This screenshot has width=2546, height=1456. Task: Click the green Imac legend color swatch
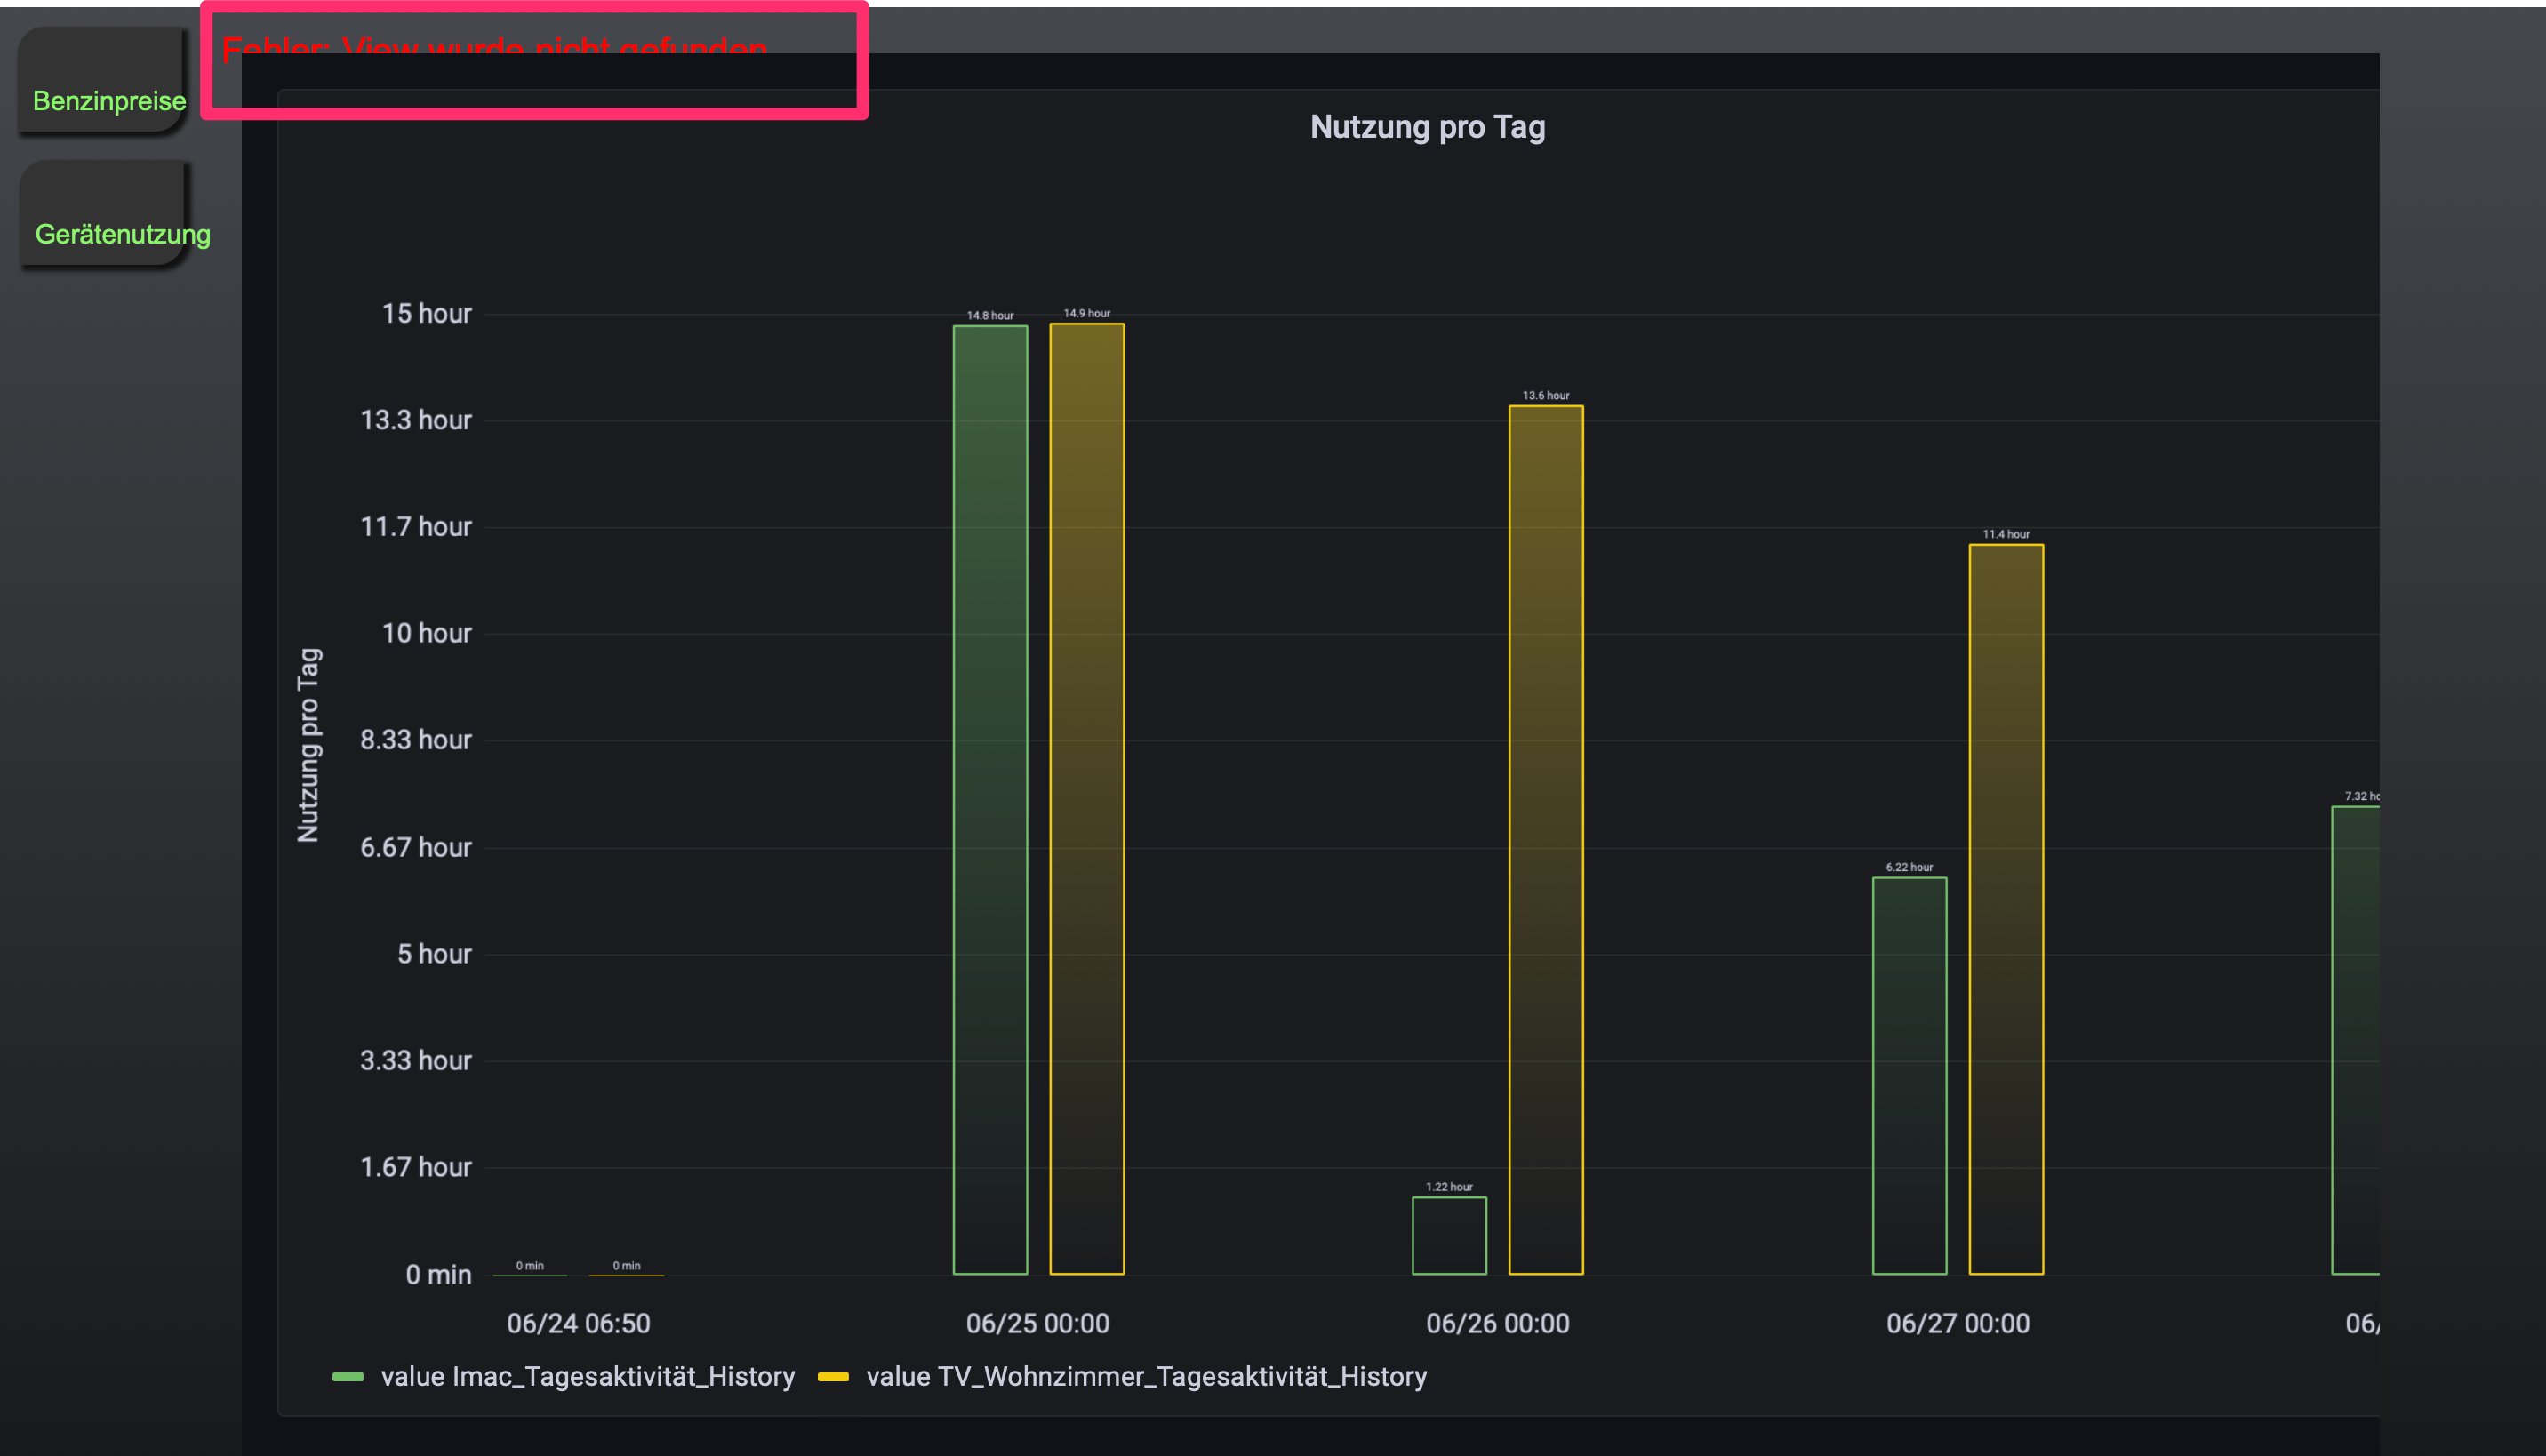pyautogui.click(x=347, y=1377)
